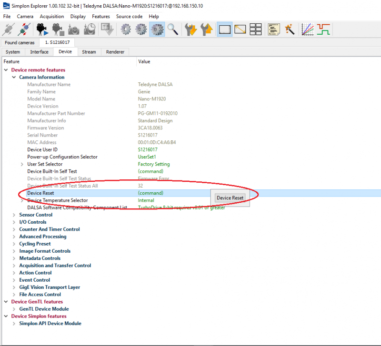This screenshot has height=346, width=381.
Task: Click the save image down-arrow icon
Action: click(107, 30)
